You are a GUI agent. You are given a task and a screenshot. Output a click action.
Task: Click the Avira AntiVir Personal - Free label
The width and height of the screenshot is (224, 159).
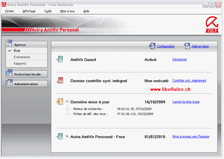(x=98, y=137)
